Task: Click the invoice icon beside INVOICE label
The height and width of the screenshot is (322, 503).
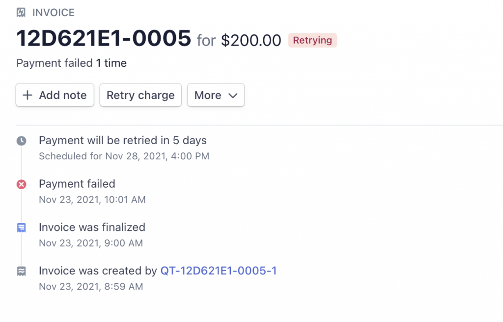Action: point(21,13)
